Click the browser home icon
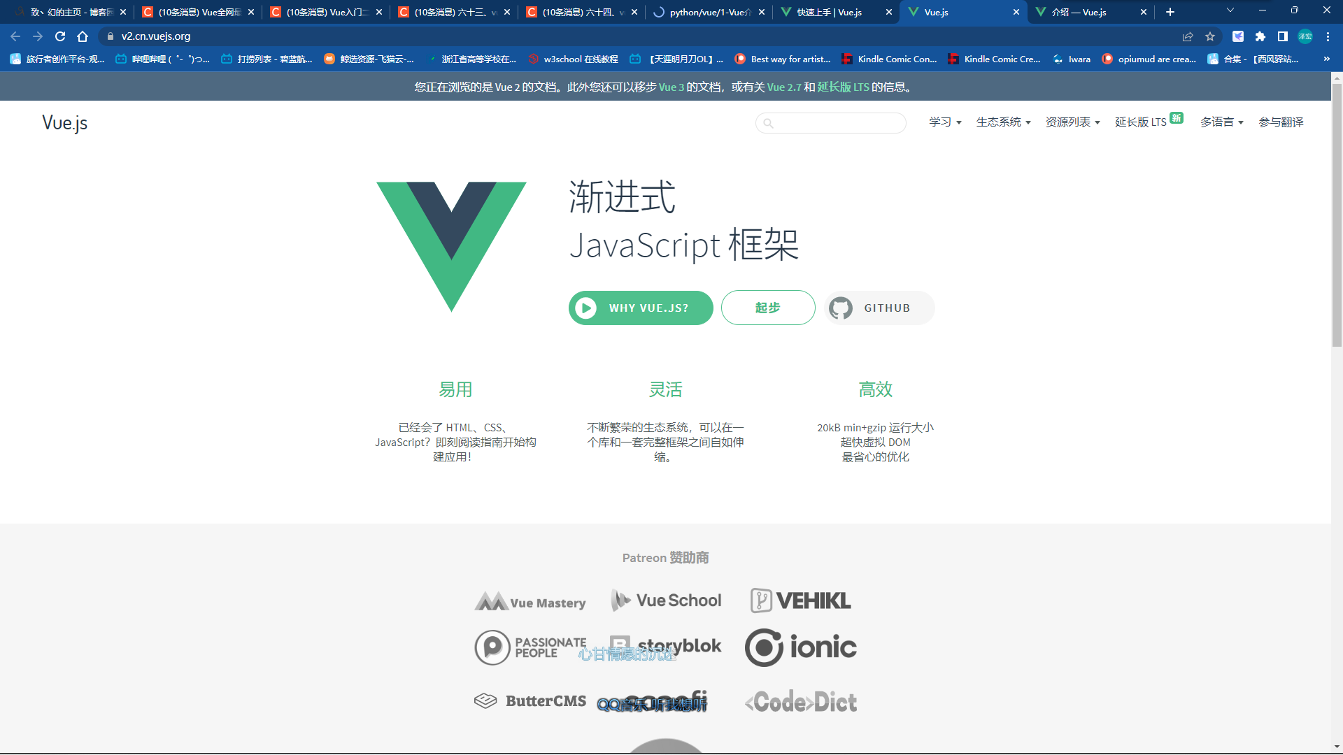The height and width of the screenshot is (755, 1343). (x=84, y=36)
